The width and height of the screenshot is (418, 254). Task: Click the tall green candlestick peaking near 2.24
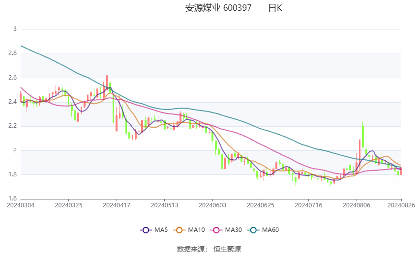[x=363, y=135]
